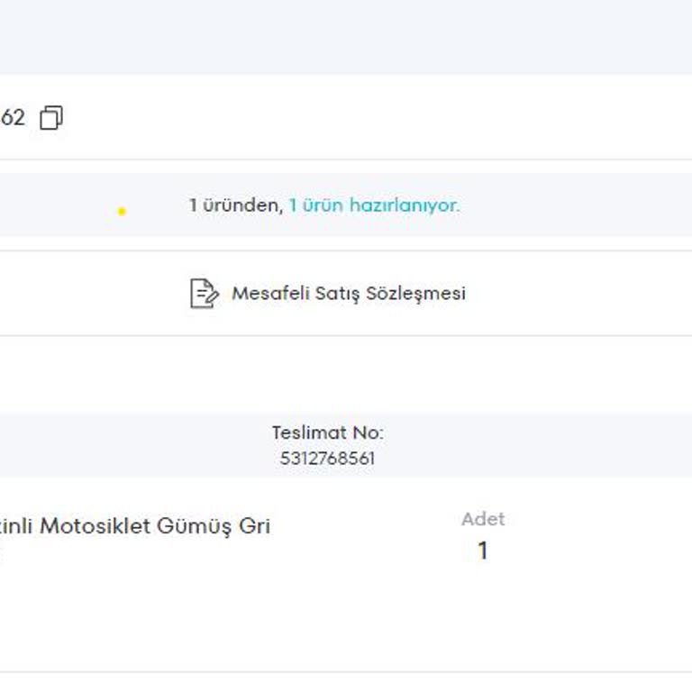This screenshot has height=692, width=692.
Task: Click the Motosiklet Gümüş Gri product title
Action: [x=135, y=526]
